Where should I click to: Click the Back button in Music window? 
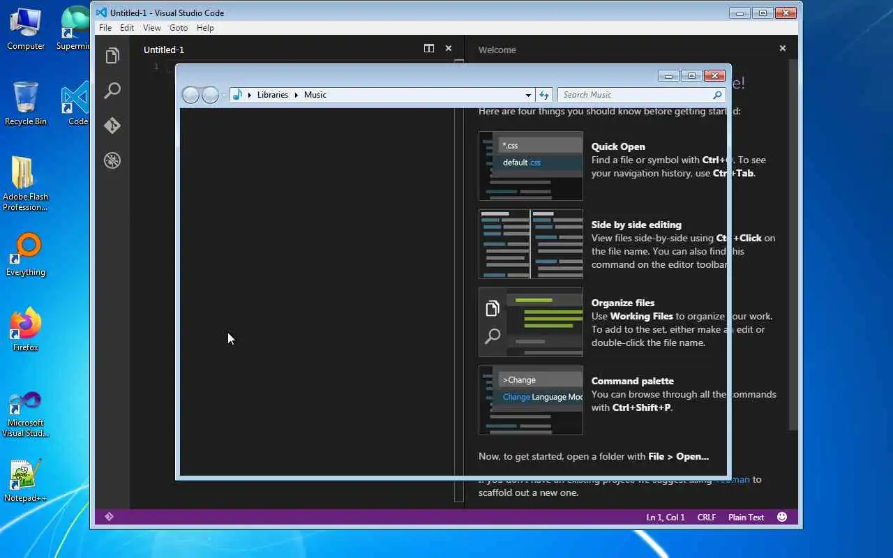pos(190,95)
